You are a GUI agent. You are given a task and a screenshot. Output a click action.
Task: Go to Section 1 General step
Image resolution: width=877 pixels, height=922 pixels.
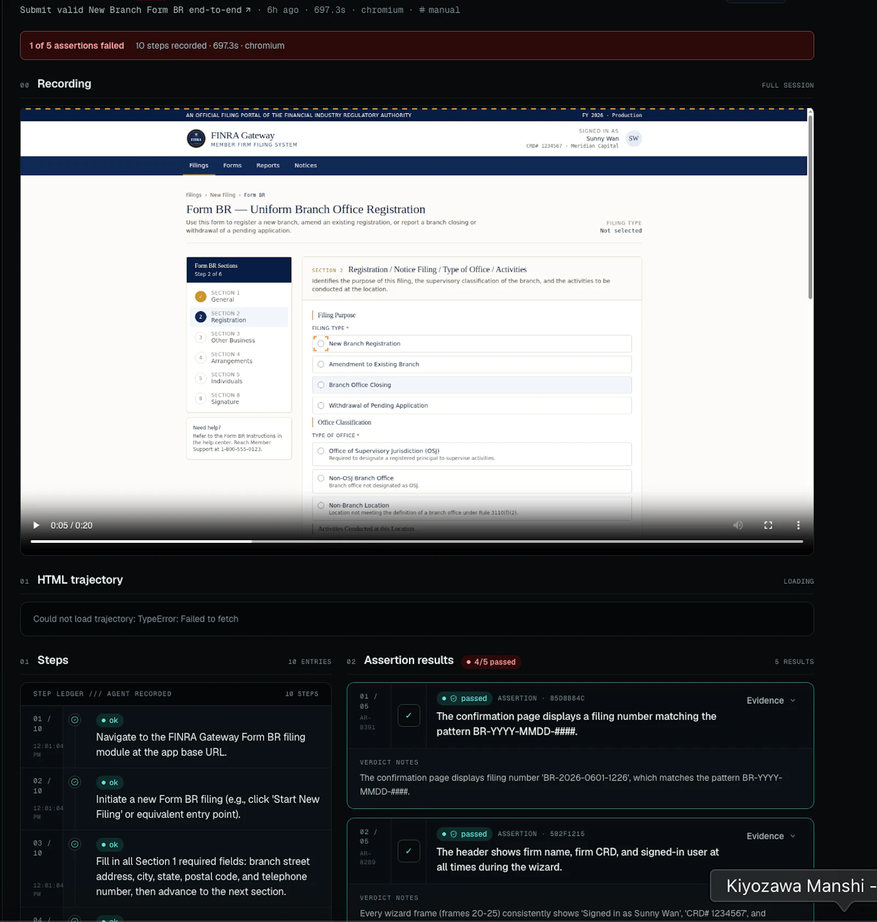tap(239, 296)
